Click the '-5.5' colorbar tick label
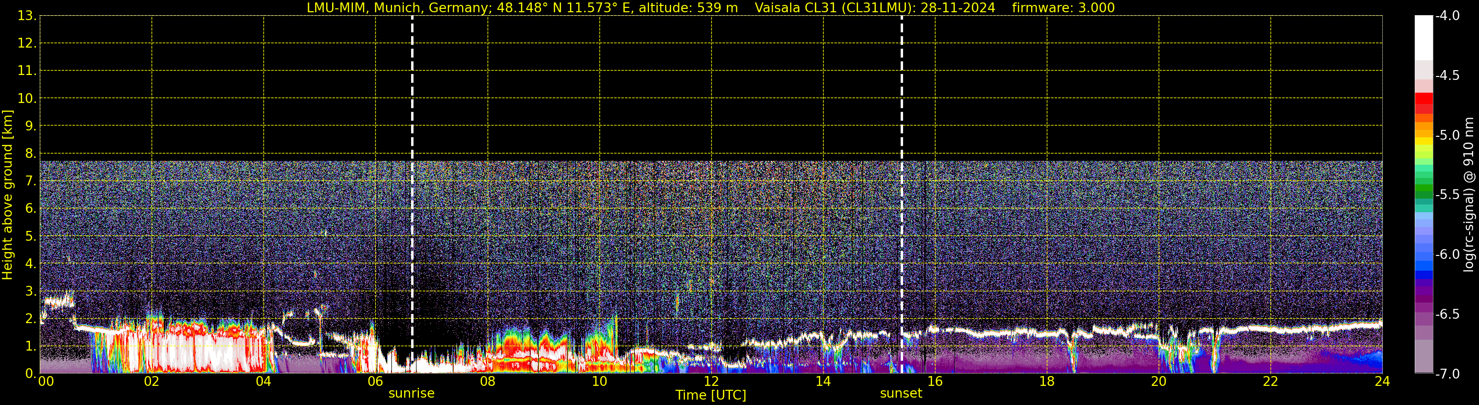 tap(1448, 195)
